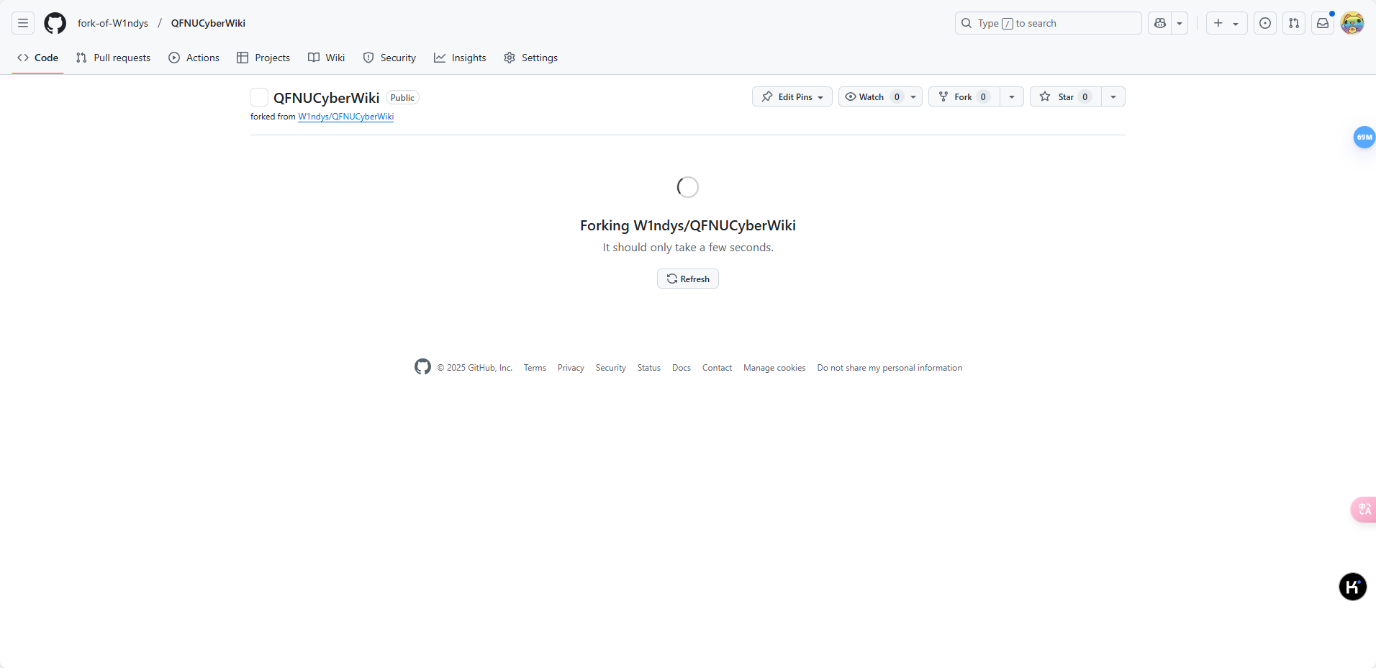Click the 'It should only take a few seconds.' text

(688, 248)
